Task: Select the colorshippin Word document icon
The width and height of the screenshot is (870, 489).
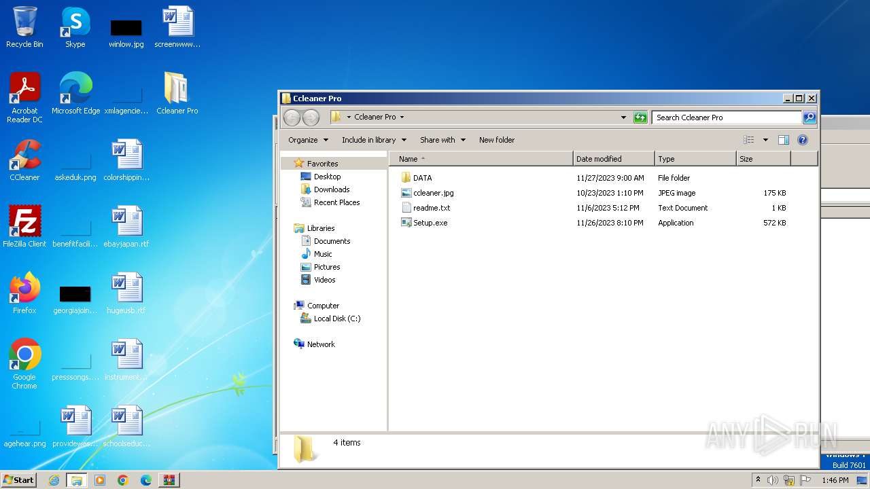Action: [126, 160]
